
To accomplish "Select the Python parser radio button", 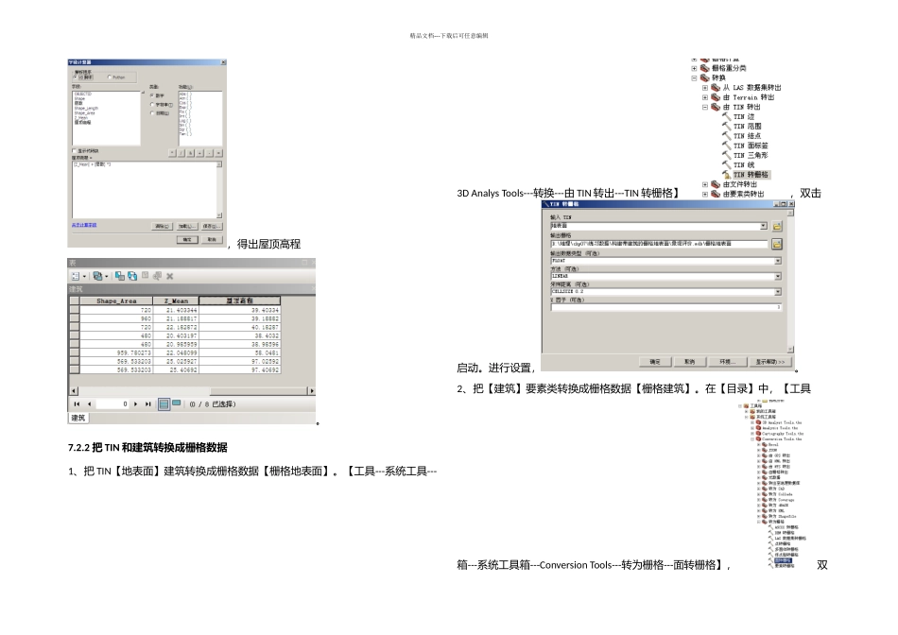I will click(110, 77).
